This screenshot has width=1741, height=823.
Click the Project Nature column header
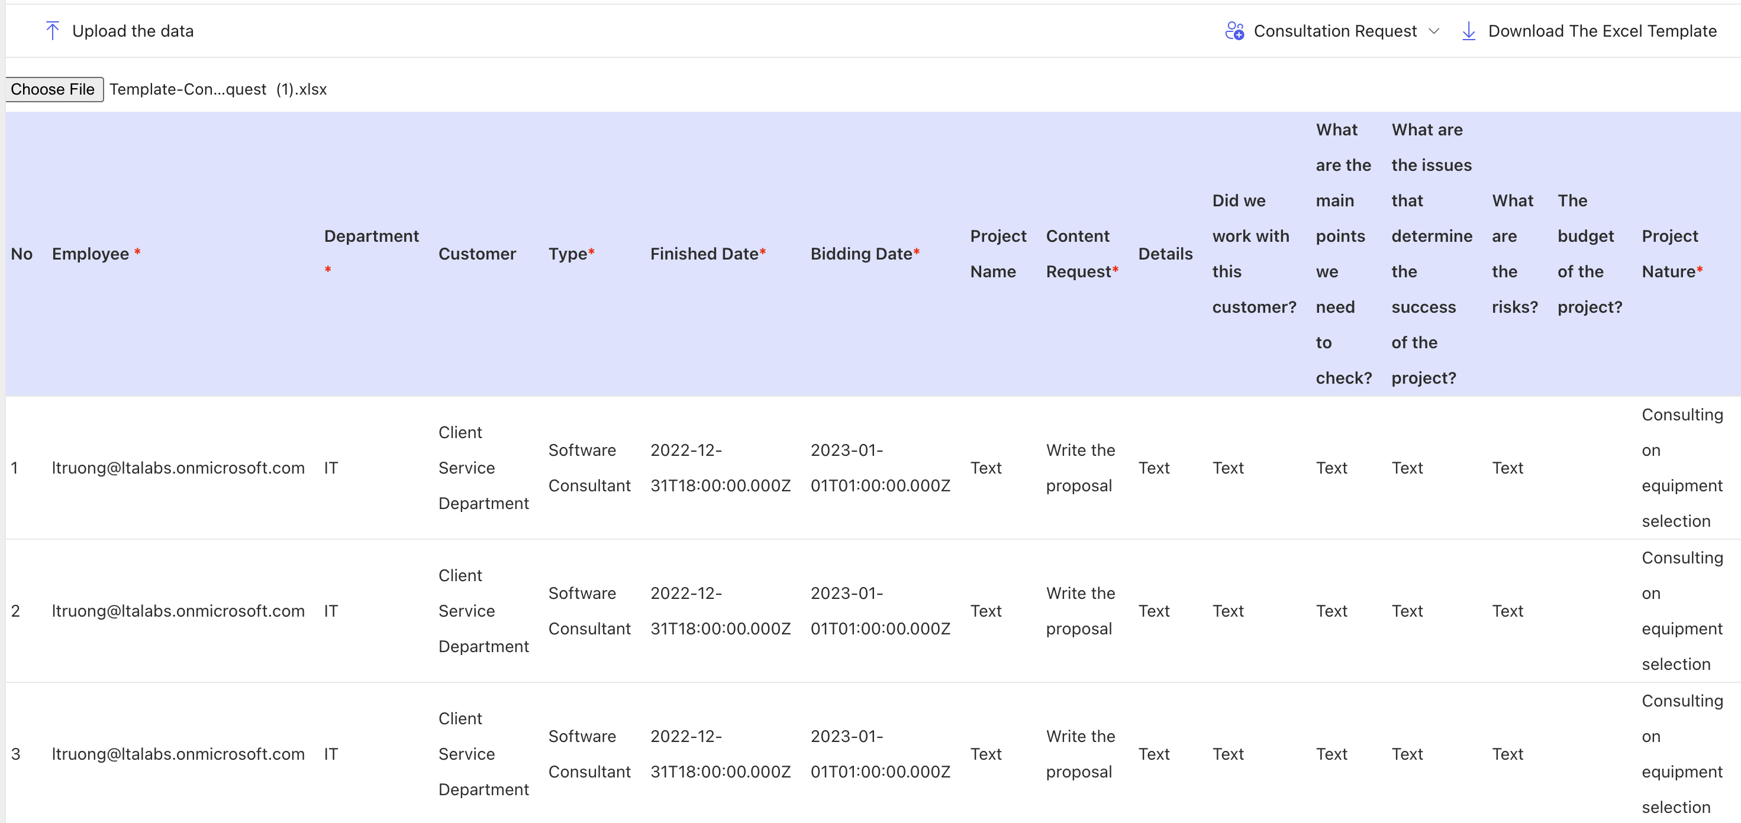click(x=1671, y=254)
